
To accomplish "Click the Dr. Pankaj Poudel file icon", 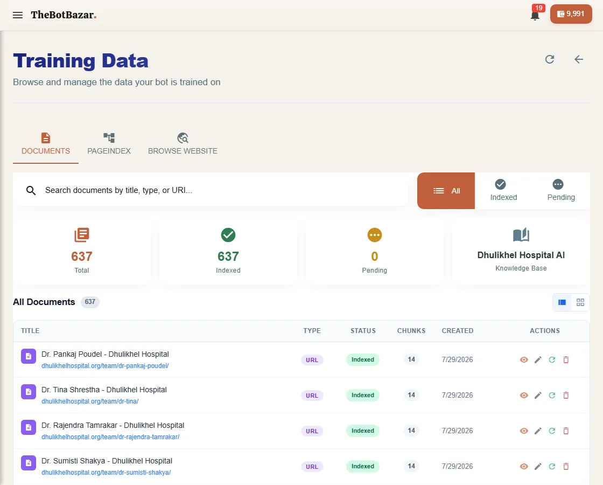I will point(29,356).
